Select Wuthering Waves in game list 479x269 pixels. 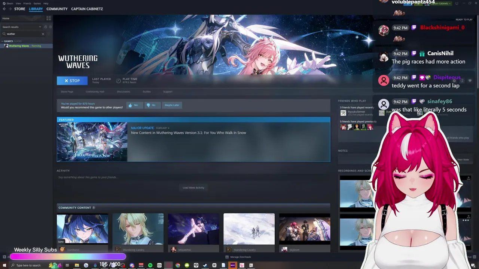point(26,46)
